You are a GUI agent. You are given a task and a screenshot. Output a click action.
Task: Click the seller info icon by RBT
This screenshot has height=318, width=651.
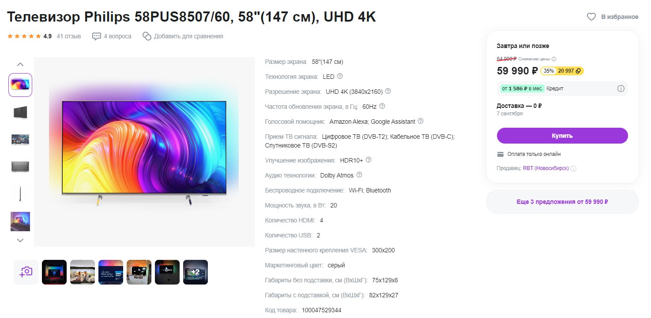573,168
